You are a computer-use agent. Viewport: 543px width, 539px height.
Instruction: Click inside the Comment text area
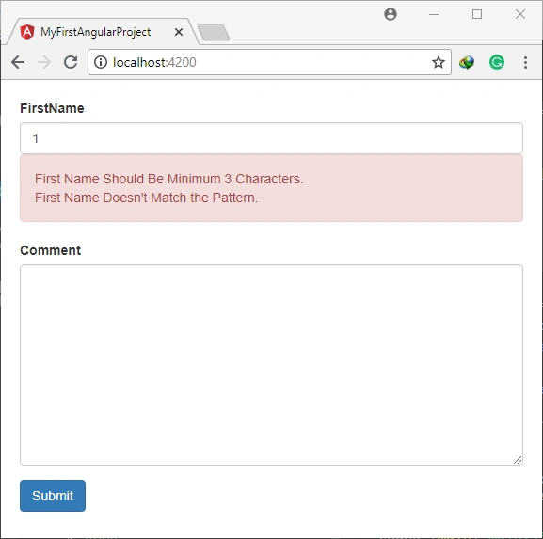pos(271,365)
